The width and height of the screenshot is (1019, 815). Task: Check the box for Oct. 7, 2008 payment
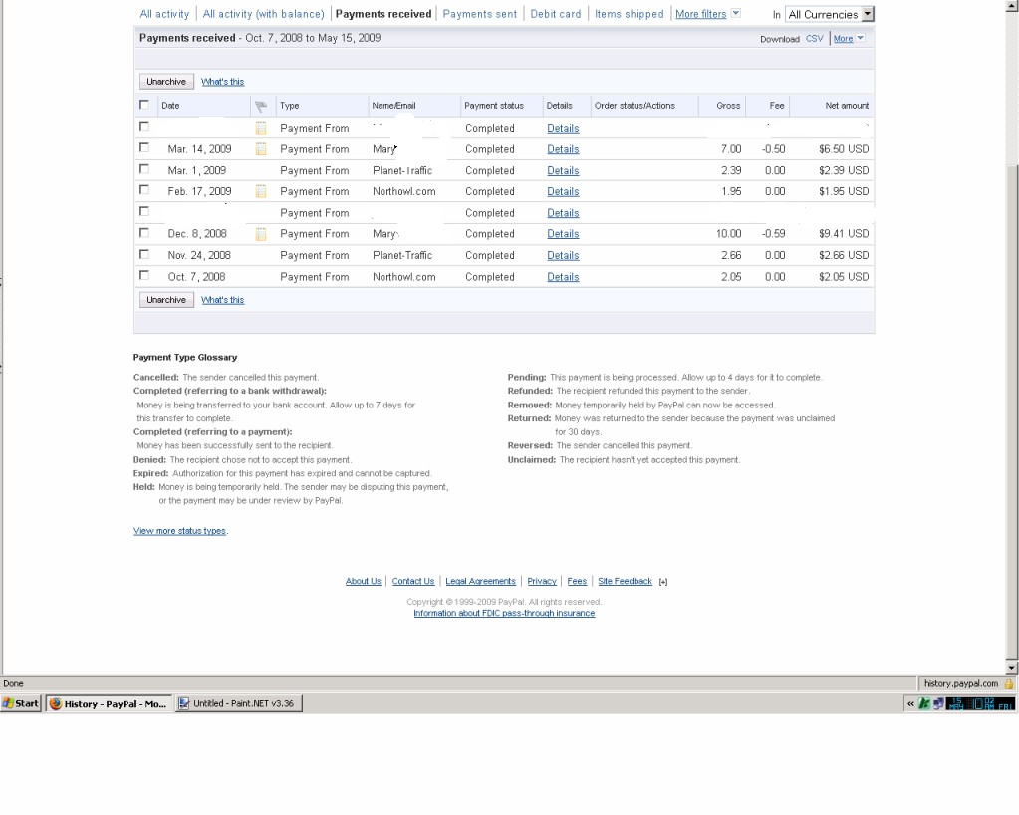coord(144,275)
